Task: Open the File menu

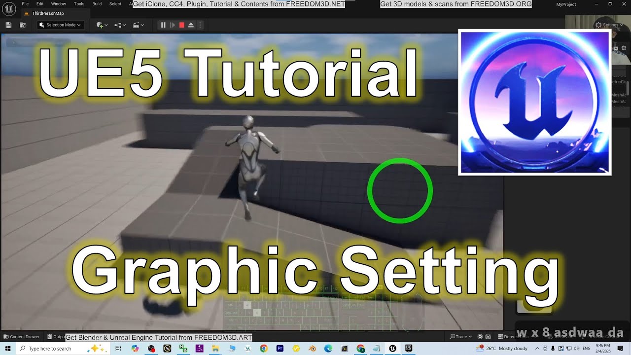Action: (25, 4)
